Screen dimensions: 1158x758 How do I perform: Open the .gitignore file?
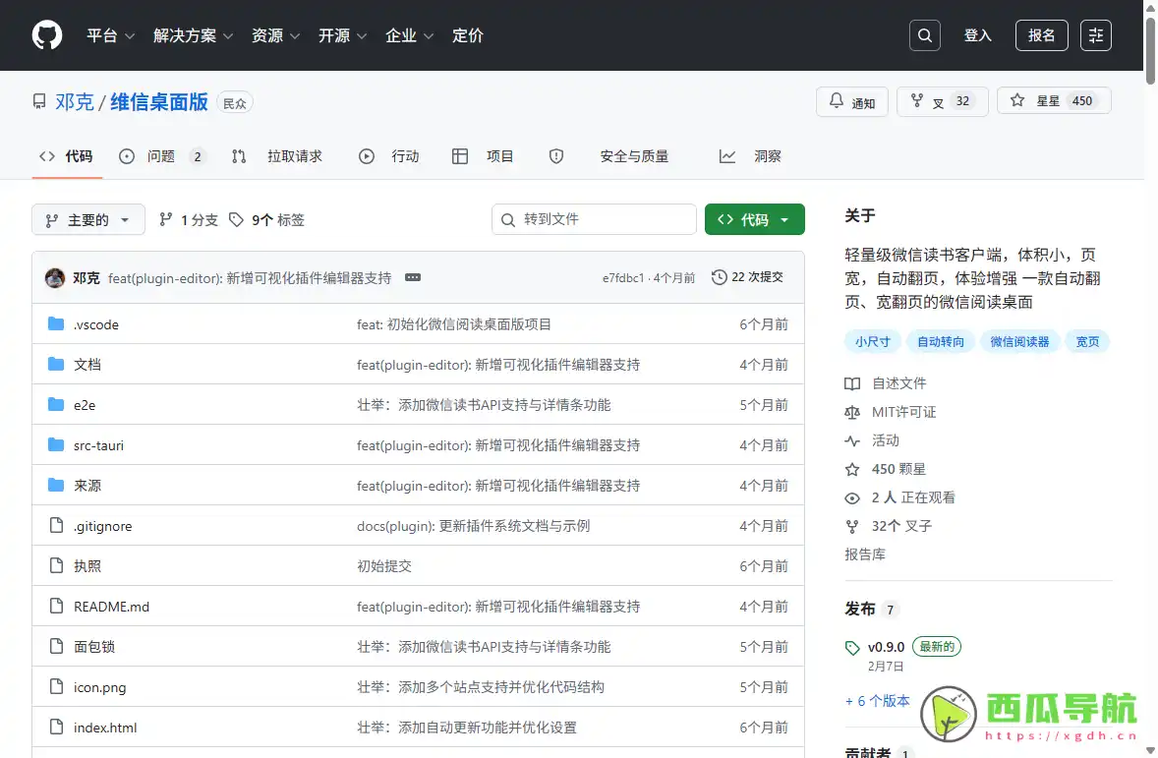tap(102, 526)
